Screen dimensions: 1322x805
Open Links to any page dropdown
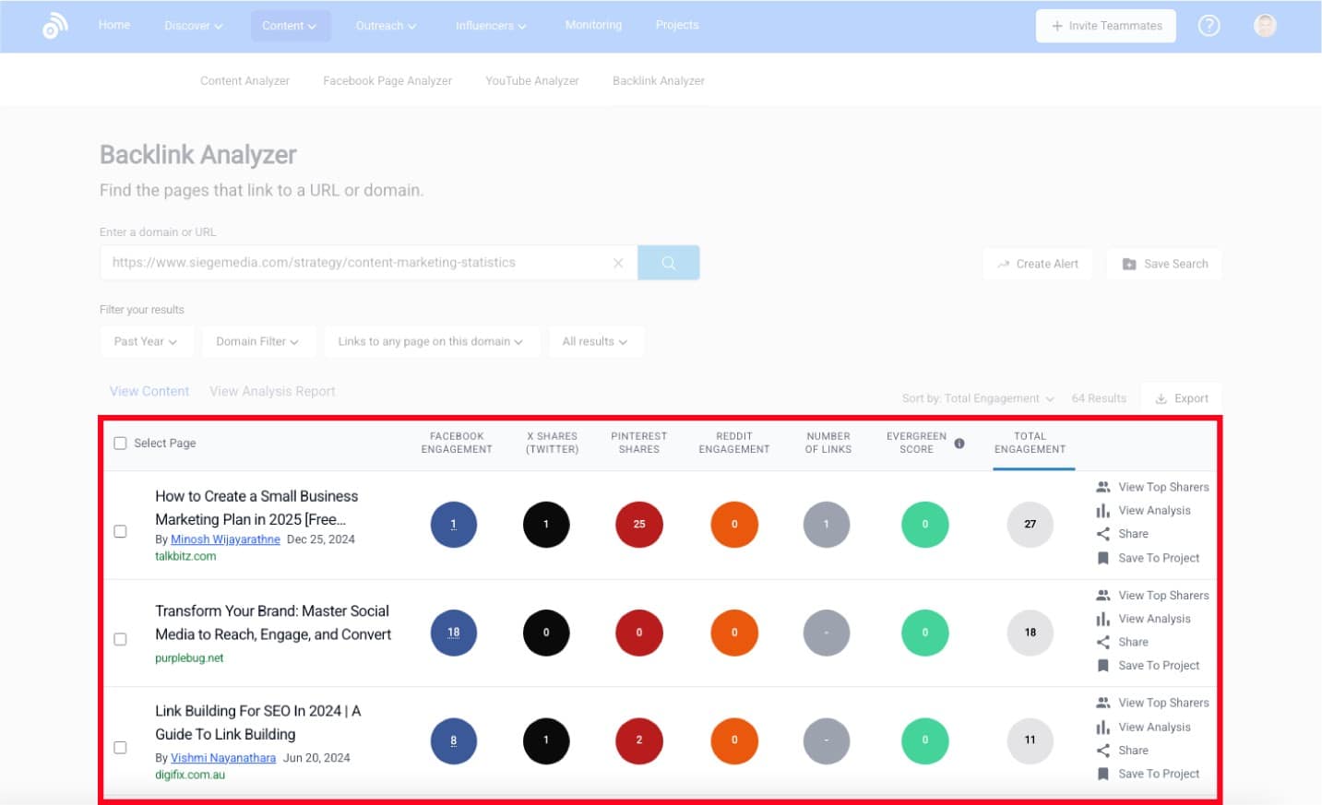click(431, 341)
